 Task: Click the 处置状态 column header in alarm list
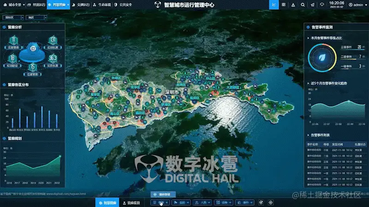tap(360, 144)
